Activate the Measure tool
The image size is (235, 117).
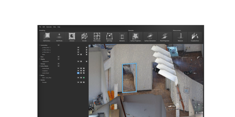[x=180, y=37]
